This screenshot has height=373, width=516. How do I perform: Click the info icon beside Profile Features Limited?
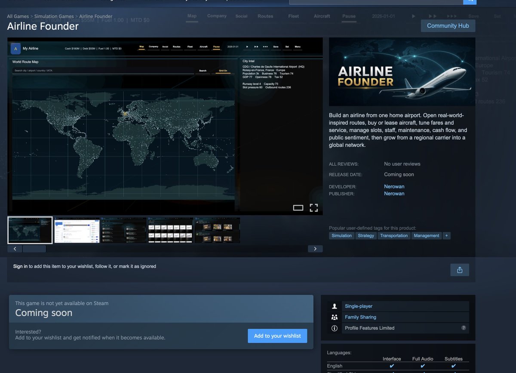point(335,328)
